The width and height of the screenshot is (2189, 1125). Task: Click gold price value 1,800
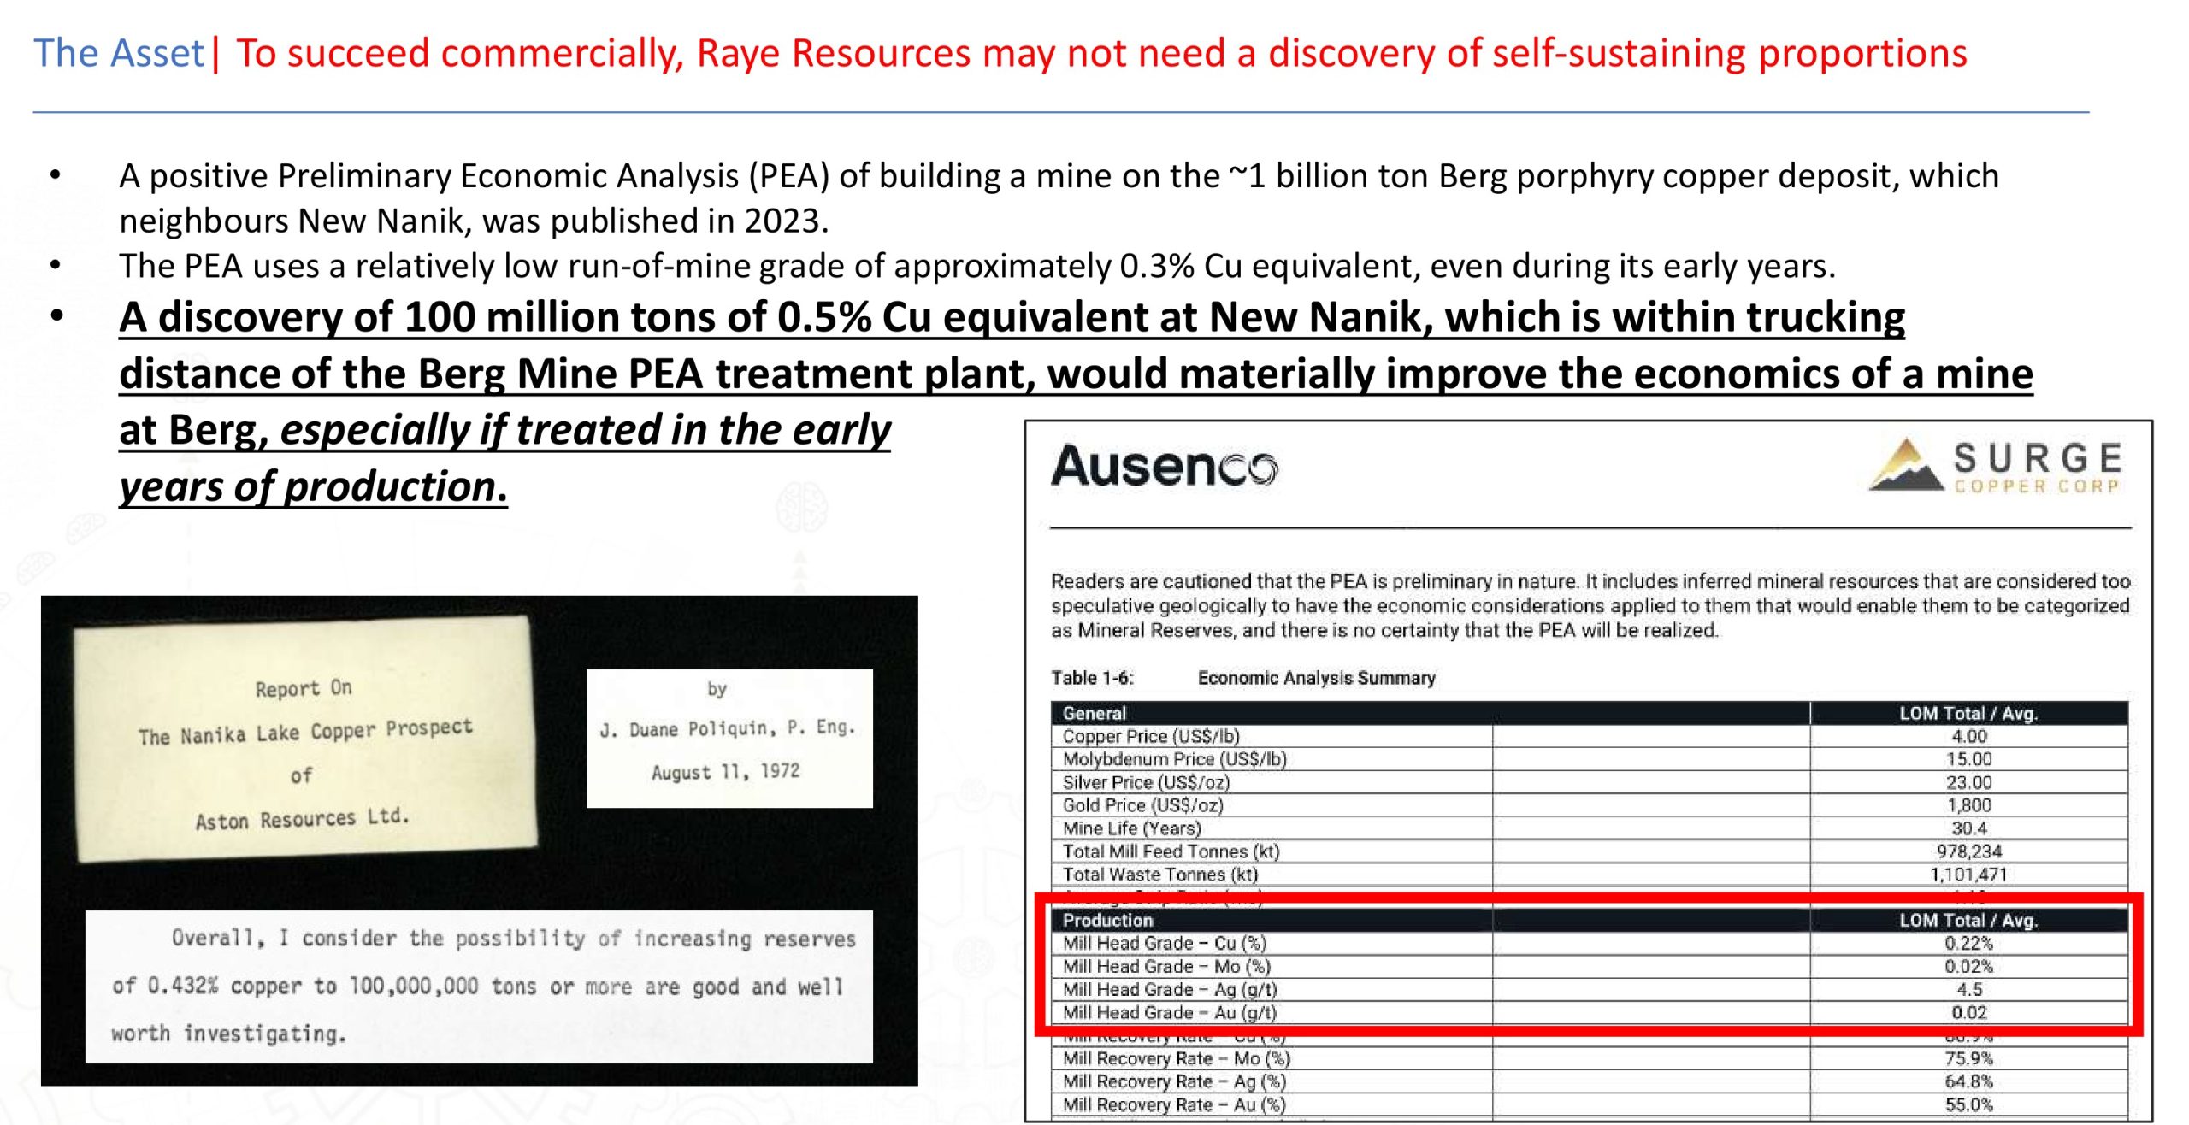[1969, 805]
